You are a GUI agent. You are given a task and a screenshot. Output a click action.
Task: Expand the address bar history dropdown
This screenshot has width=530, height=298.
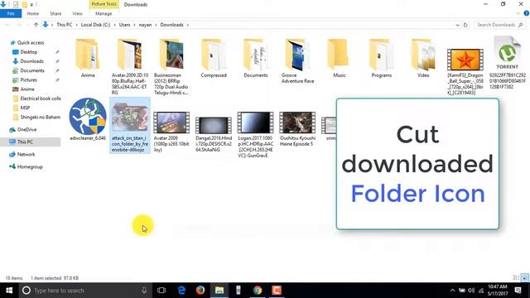tap(457, 25)
